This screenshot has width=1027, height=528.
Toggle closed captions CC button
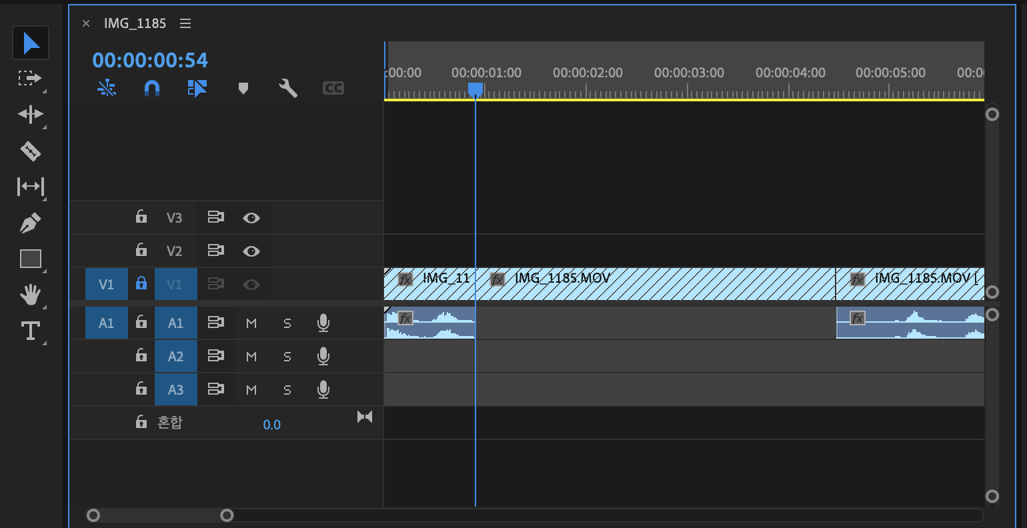pos(333,88)
